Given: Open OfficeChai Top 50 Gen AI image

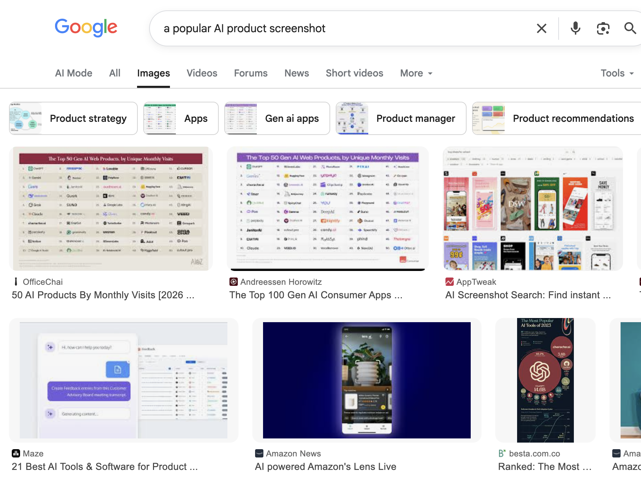Looking at the screenshot, I should [x=111, y=209].
